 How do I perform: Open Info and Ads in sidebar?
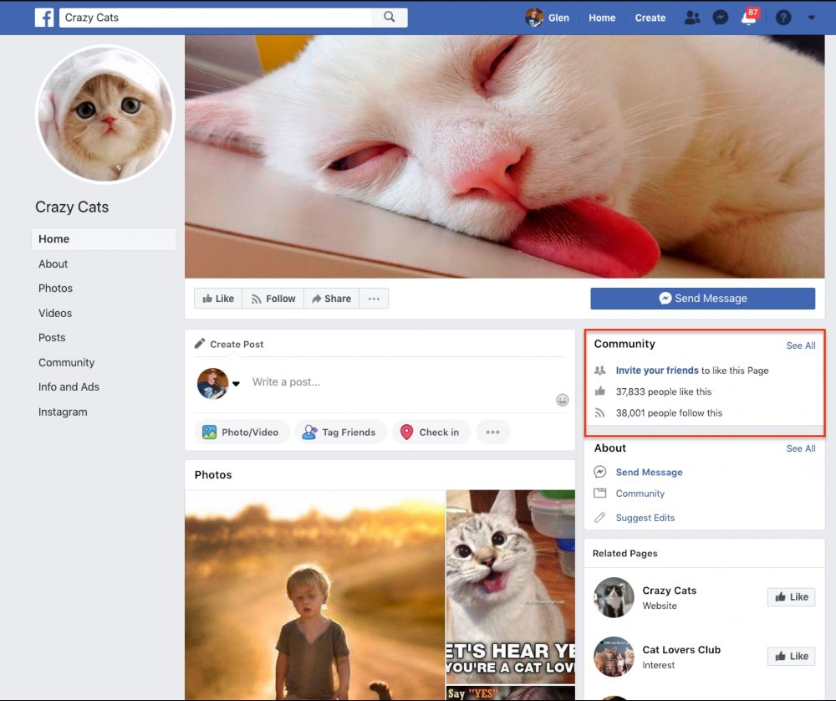click(x=69, y=386)
